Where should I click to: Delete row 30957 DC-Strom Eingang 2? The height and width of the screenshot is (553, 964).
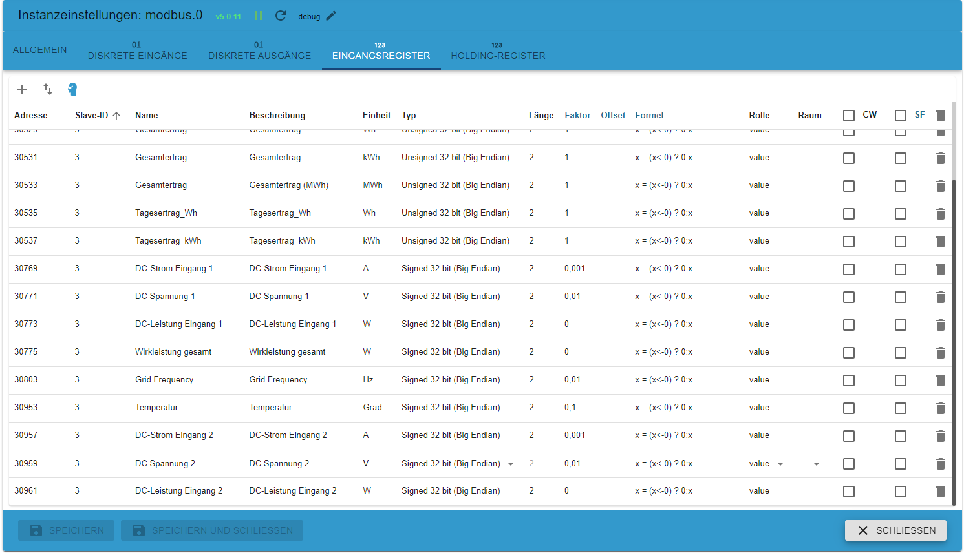941,436
